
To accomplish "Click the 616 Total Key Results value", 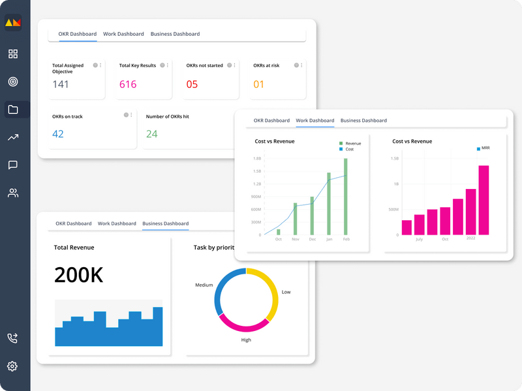I will pos(128,85).
